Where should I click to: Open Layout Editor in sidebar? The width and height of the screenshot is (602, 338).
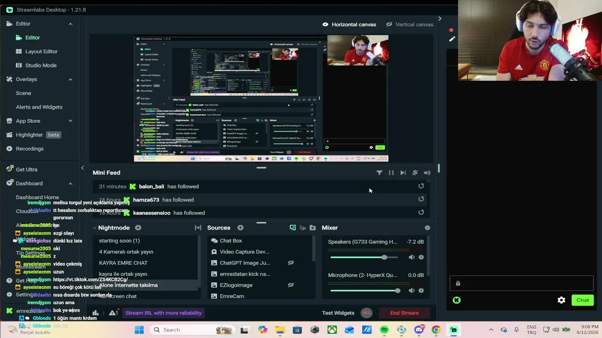[x=37, y=52]
